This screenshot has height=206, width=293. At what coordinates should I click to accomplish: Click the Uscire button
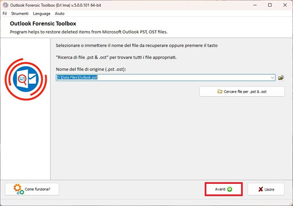coord(266,189)
